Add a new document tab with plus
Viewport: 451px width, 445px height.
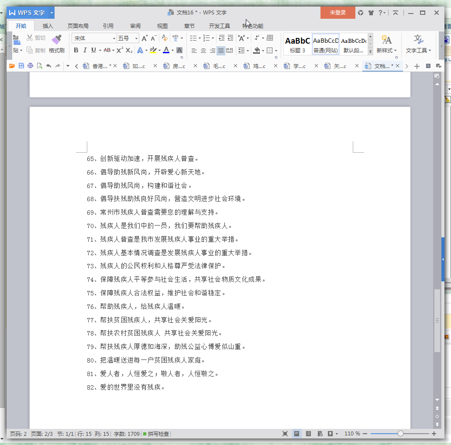point(417,66)
